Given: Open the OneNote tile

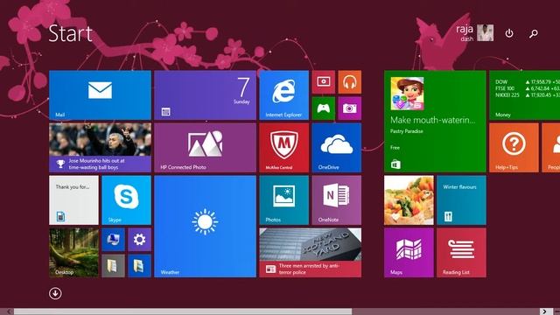Looking at the screenshot, I should click(x=336, y=200).
